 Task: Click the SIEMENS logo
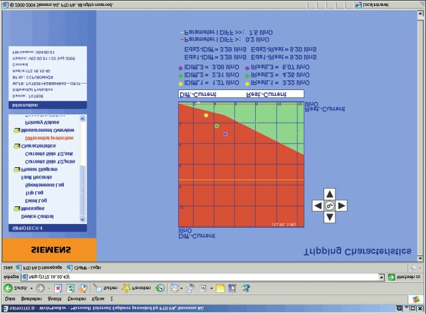tap(51, 250)
